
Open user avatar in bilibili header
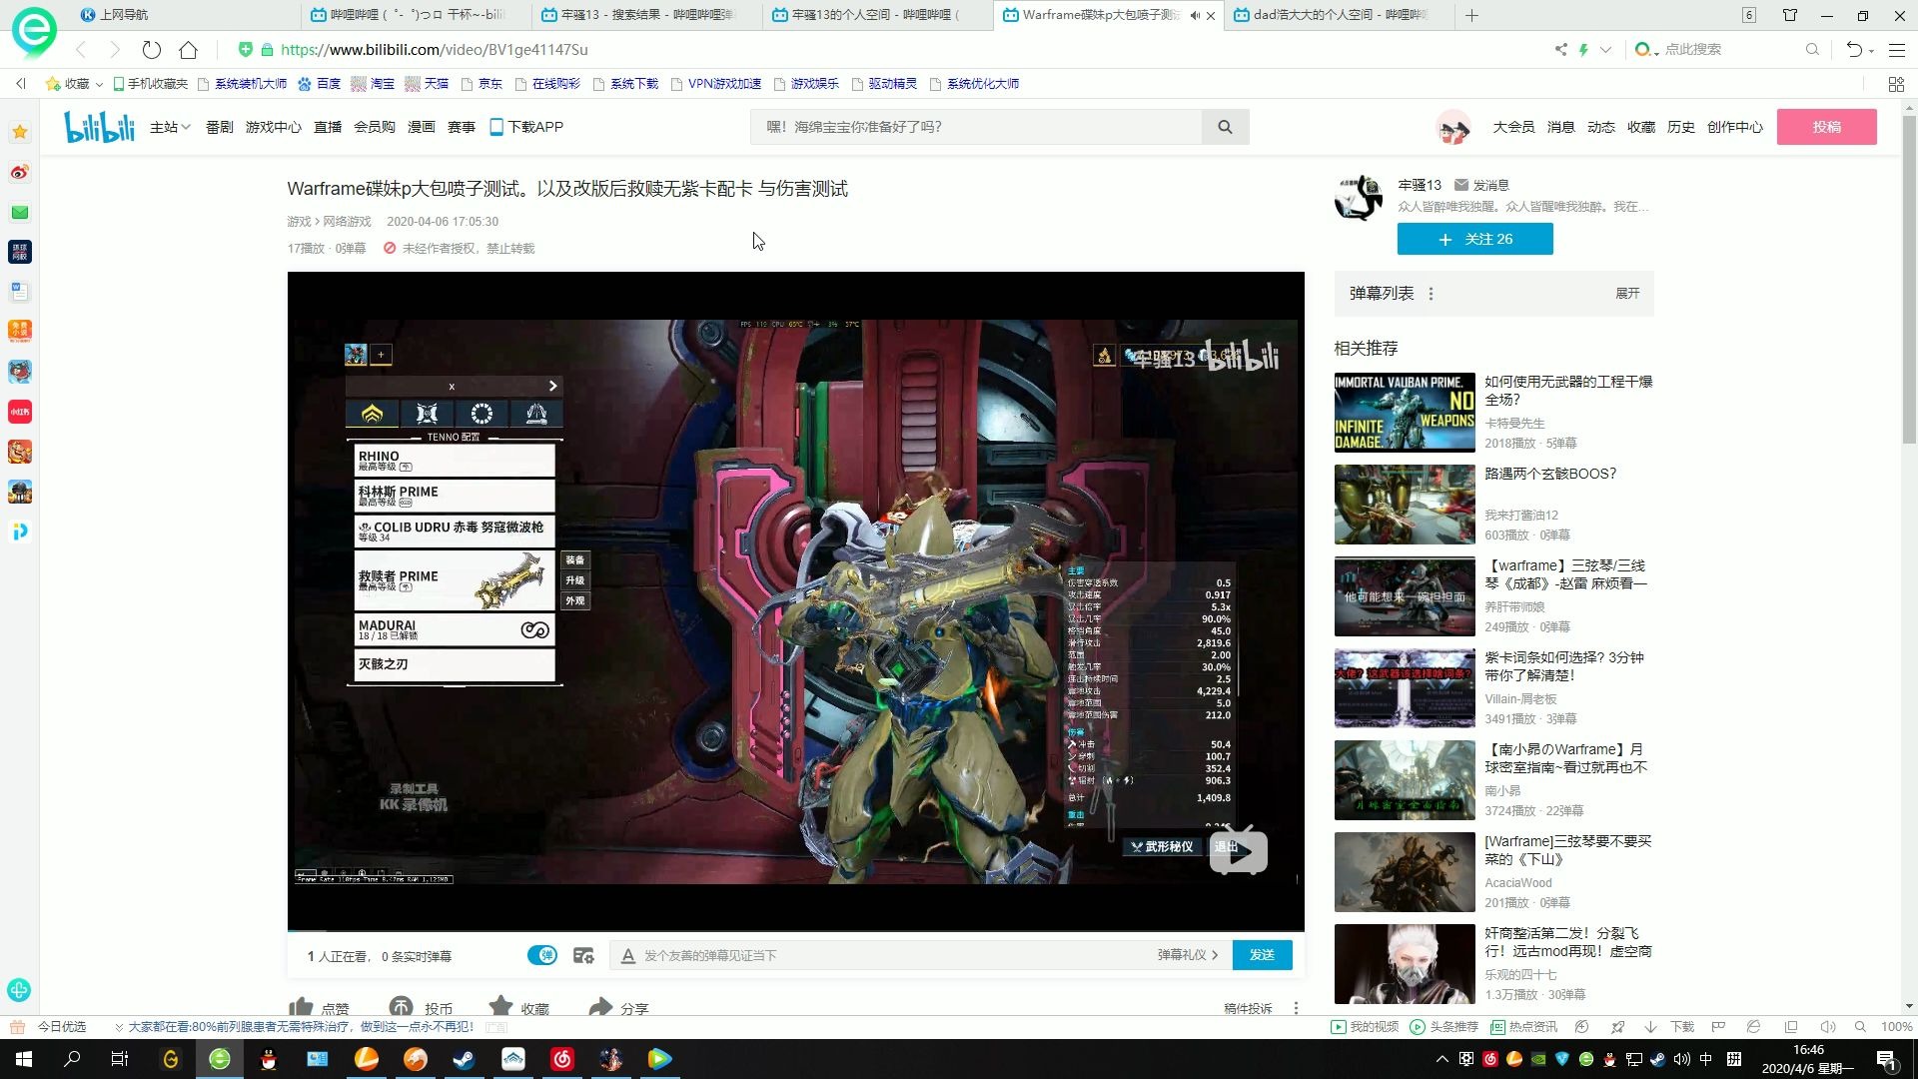(1453, 128)
